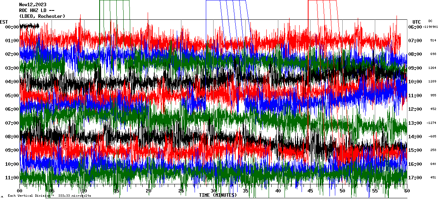Image resolution: width=438 pixels, height=201 pixels.
Task: Click the vertical division microvolts scale note
Action: coord(49,196)
